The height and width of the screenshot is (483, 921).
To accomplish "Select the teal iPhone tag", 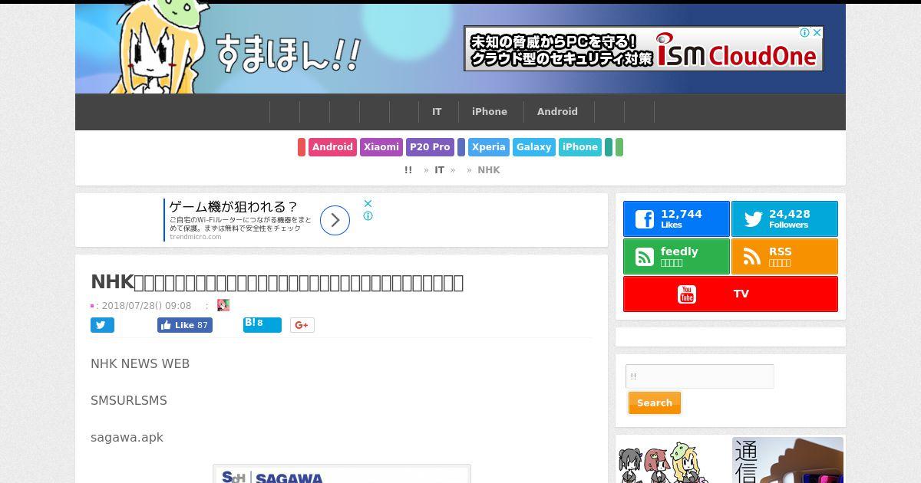I will point(580,147).
